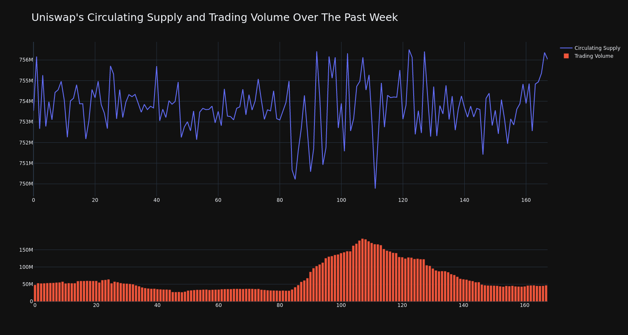Image resolution: width=628 pixels, height=335 pixels.
Task: Click the tallest trading volume bar
Action: 363,270
